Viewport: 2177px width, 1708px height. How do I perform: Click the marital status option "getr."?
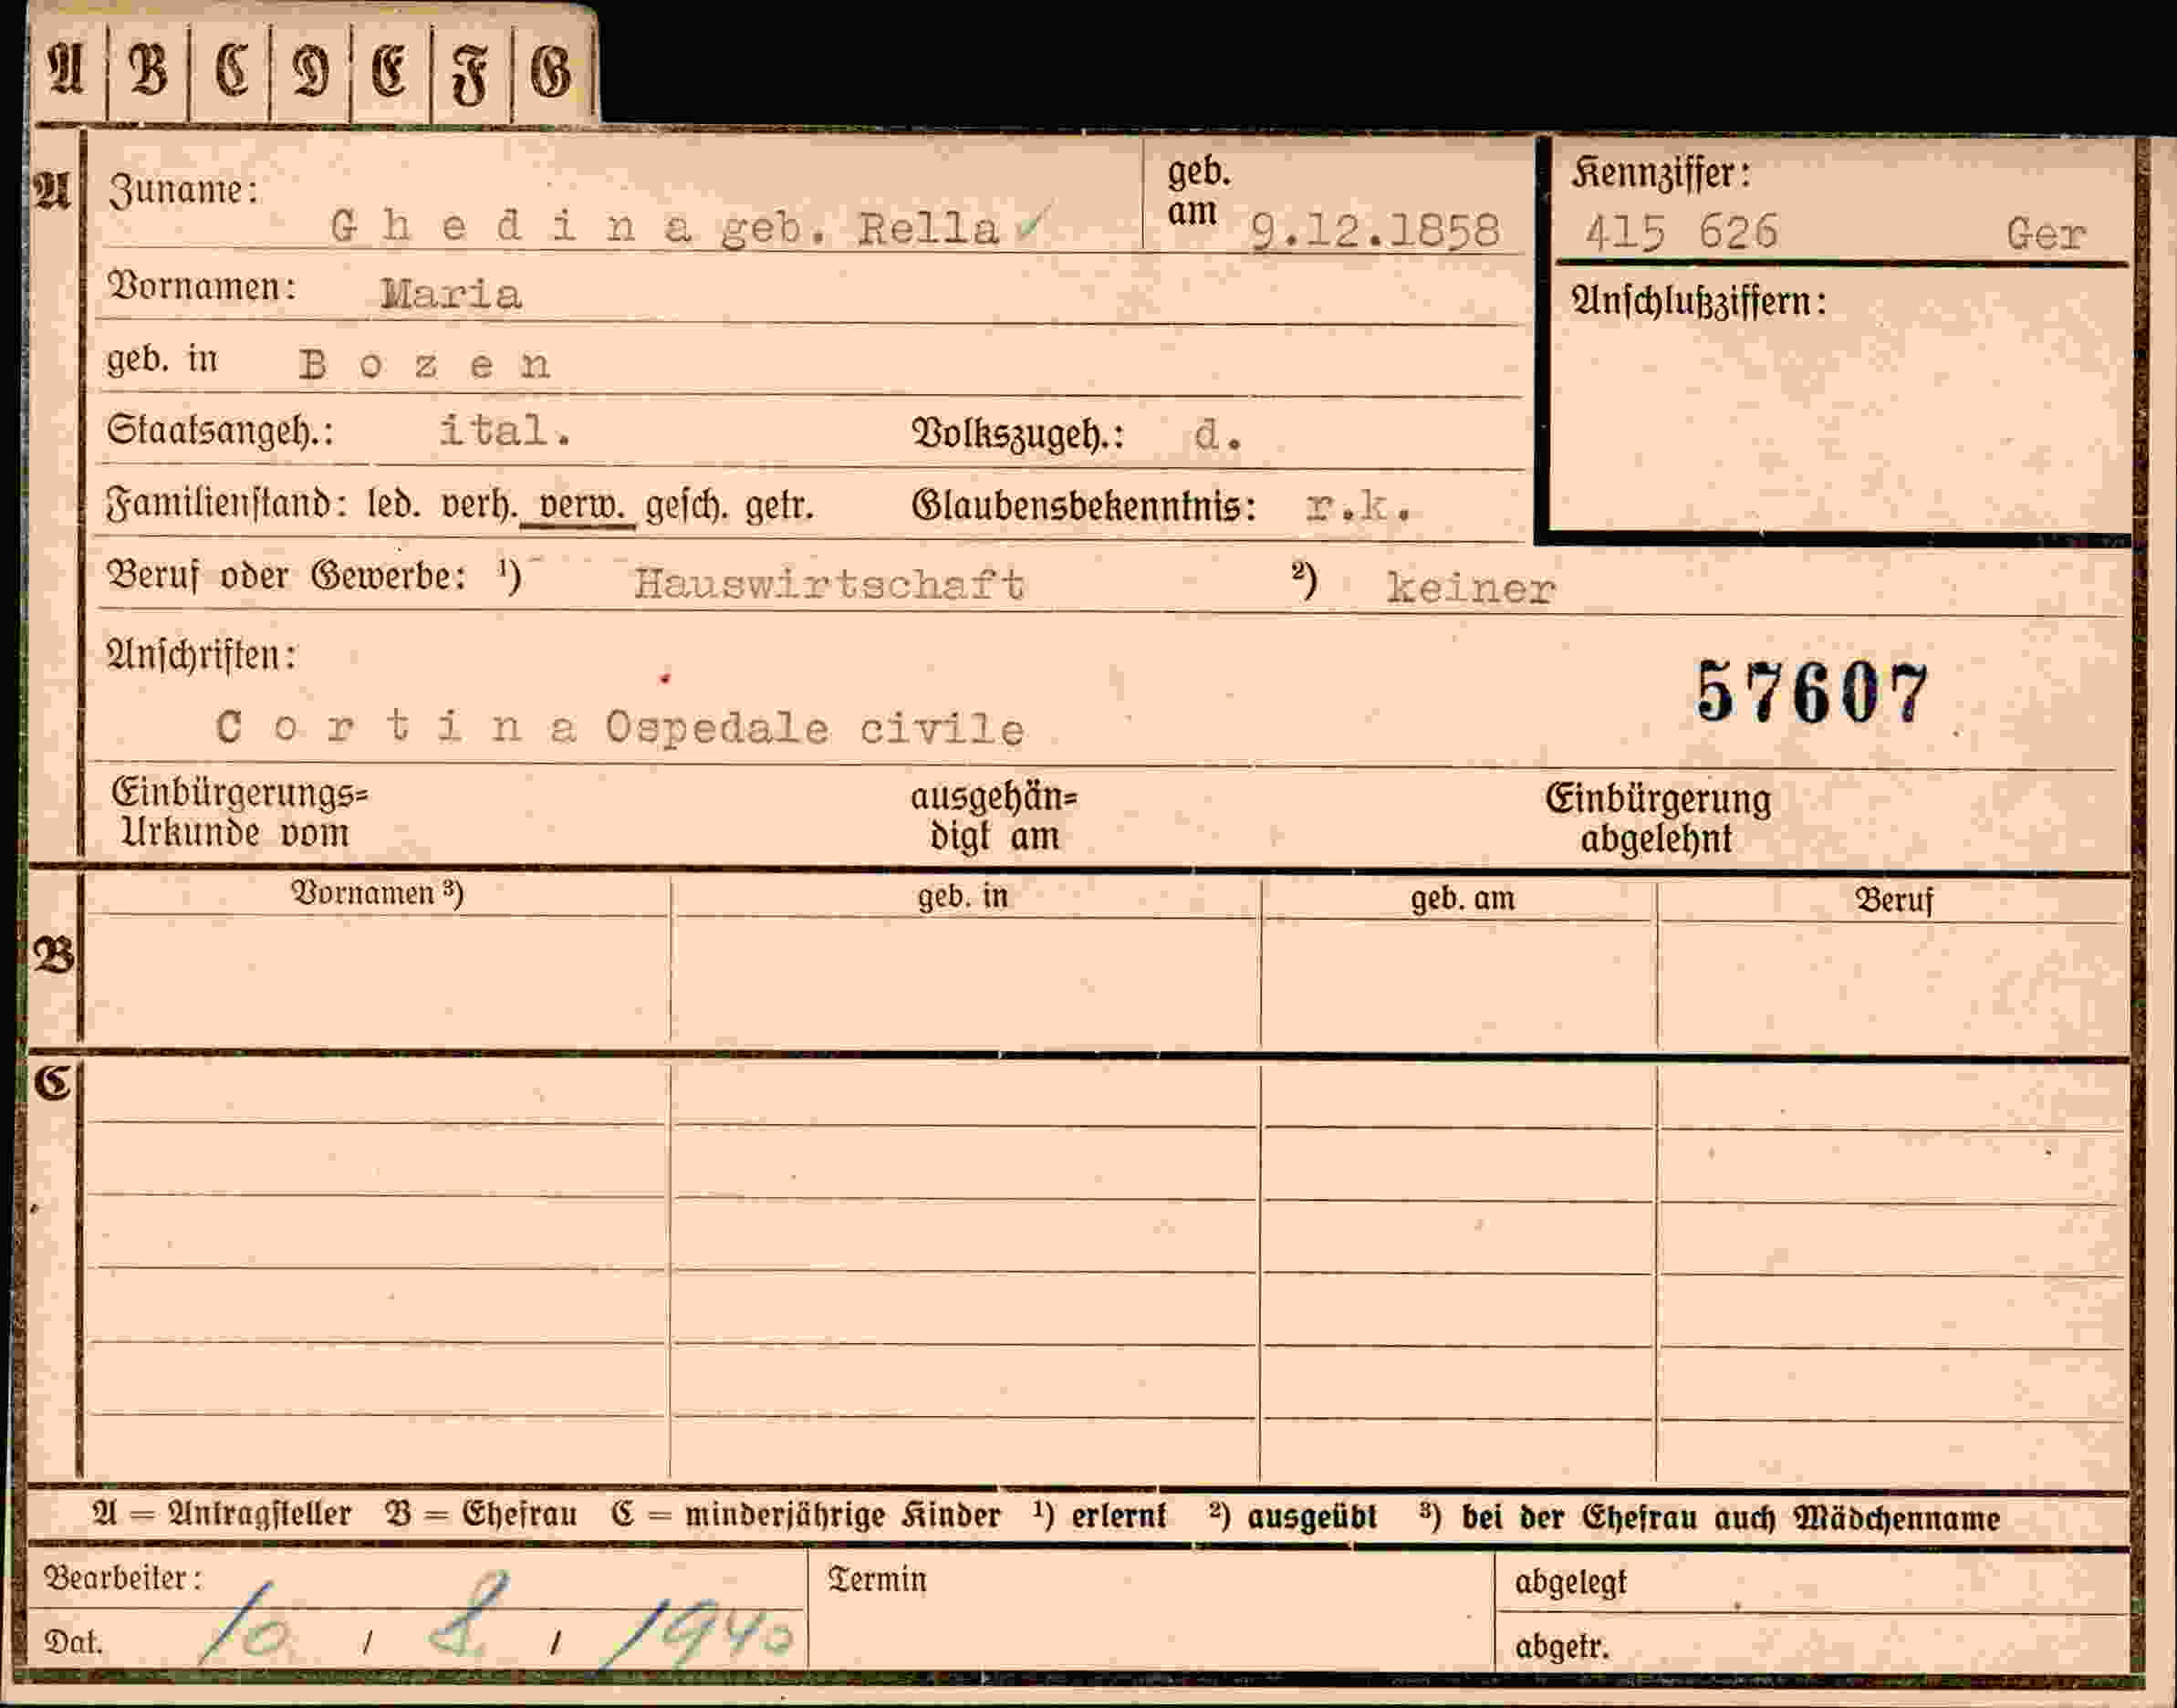[x=780, y=506]
